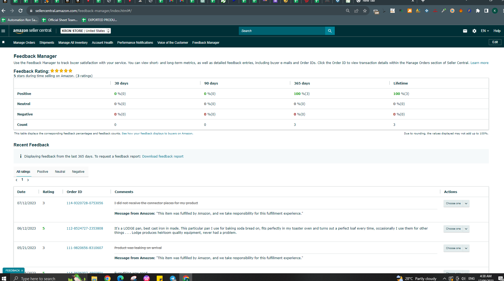This screenshot has height=281, width=504.
Task: Click the FEEDBACK widget label
Action: tap(13, 271)
